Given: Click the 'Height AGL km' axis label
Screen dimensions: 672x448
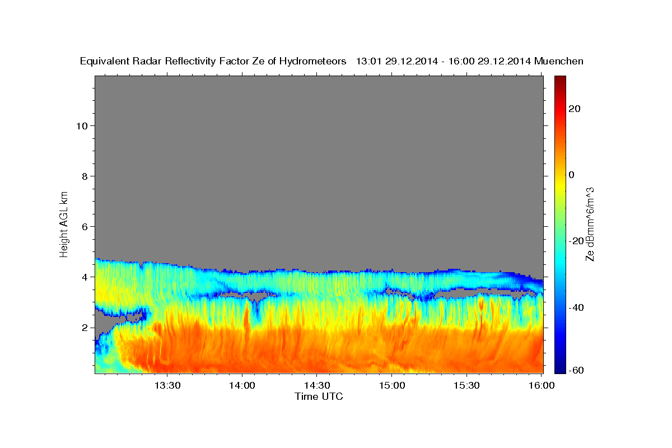Looking at the screenshot, I should coord(64,223).
